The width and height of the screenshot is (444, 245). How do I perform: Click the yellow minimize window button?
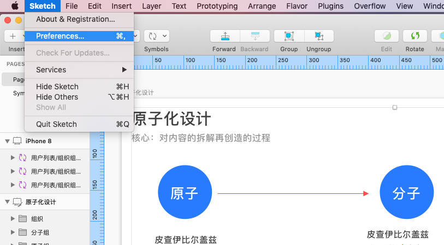(x=19, y=20)
